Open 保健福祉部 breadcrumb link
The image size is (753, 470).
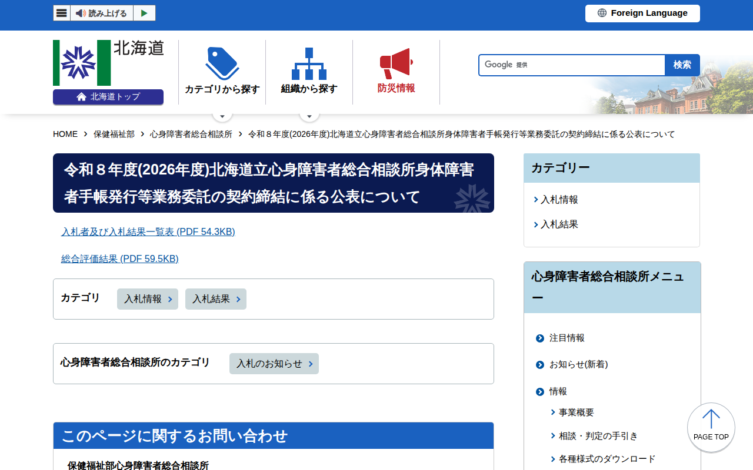pyautogui.click(x=114, y=134)
